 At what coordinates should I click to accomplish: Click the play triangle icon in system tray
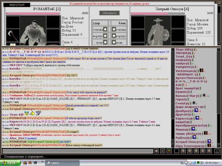pos(202,163)
